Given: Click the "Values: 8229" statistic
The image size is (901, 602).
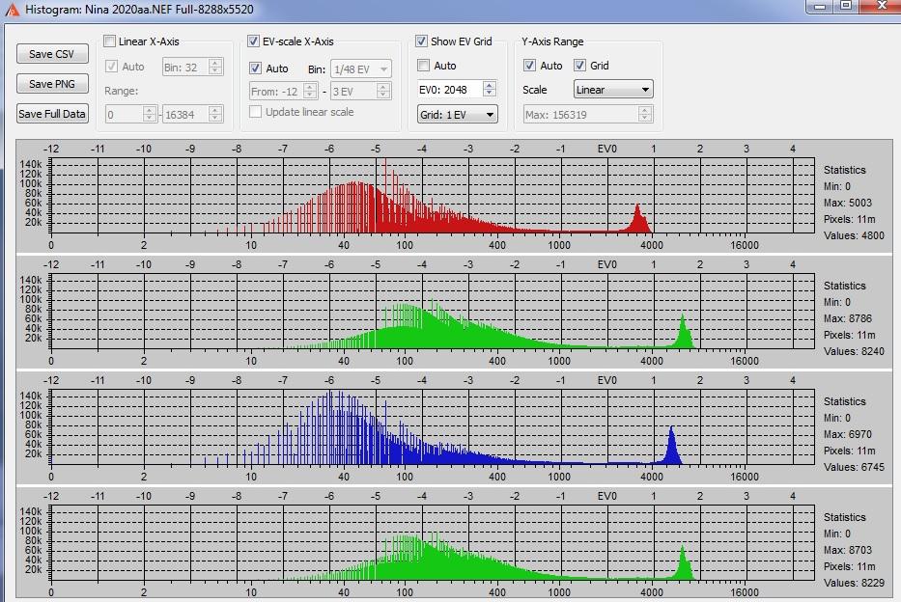Looking at the screenshot, I should pos(854,583).
